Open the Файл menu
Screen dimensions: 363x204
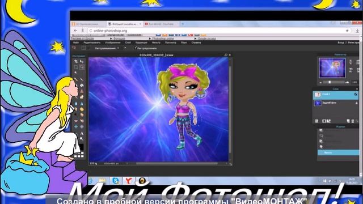click(x=75, y=43)
